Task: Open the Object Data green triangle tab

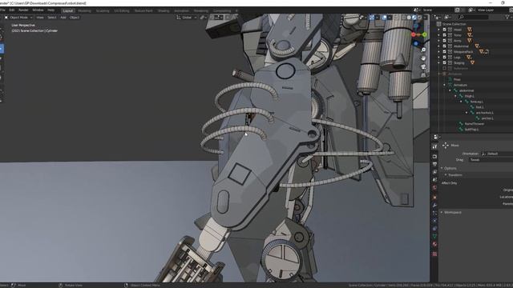Action: point(434,237)
